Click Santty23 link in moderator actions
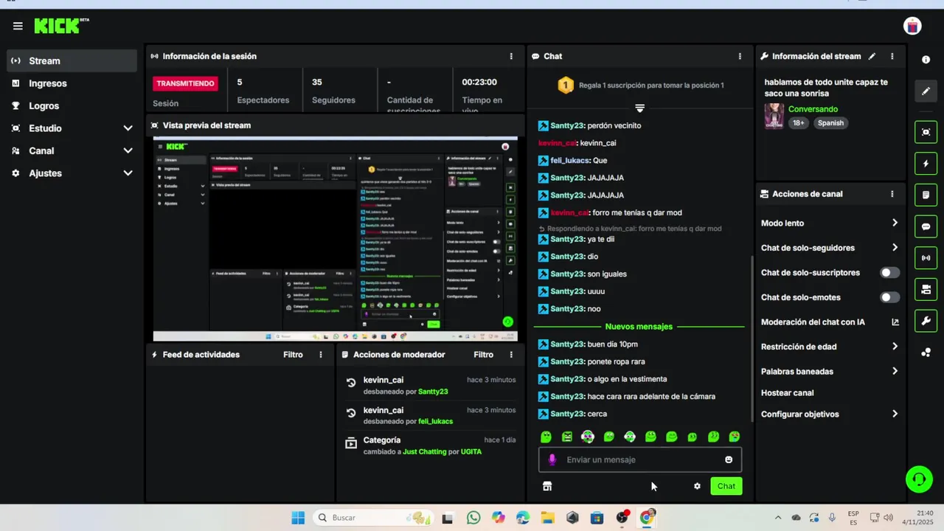 pyautogui.click(x=433, y=392)
